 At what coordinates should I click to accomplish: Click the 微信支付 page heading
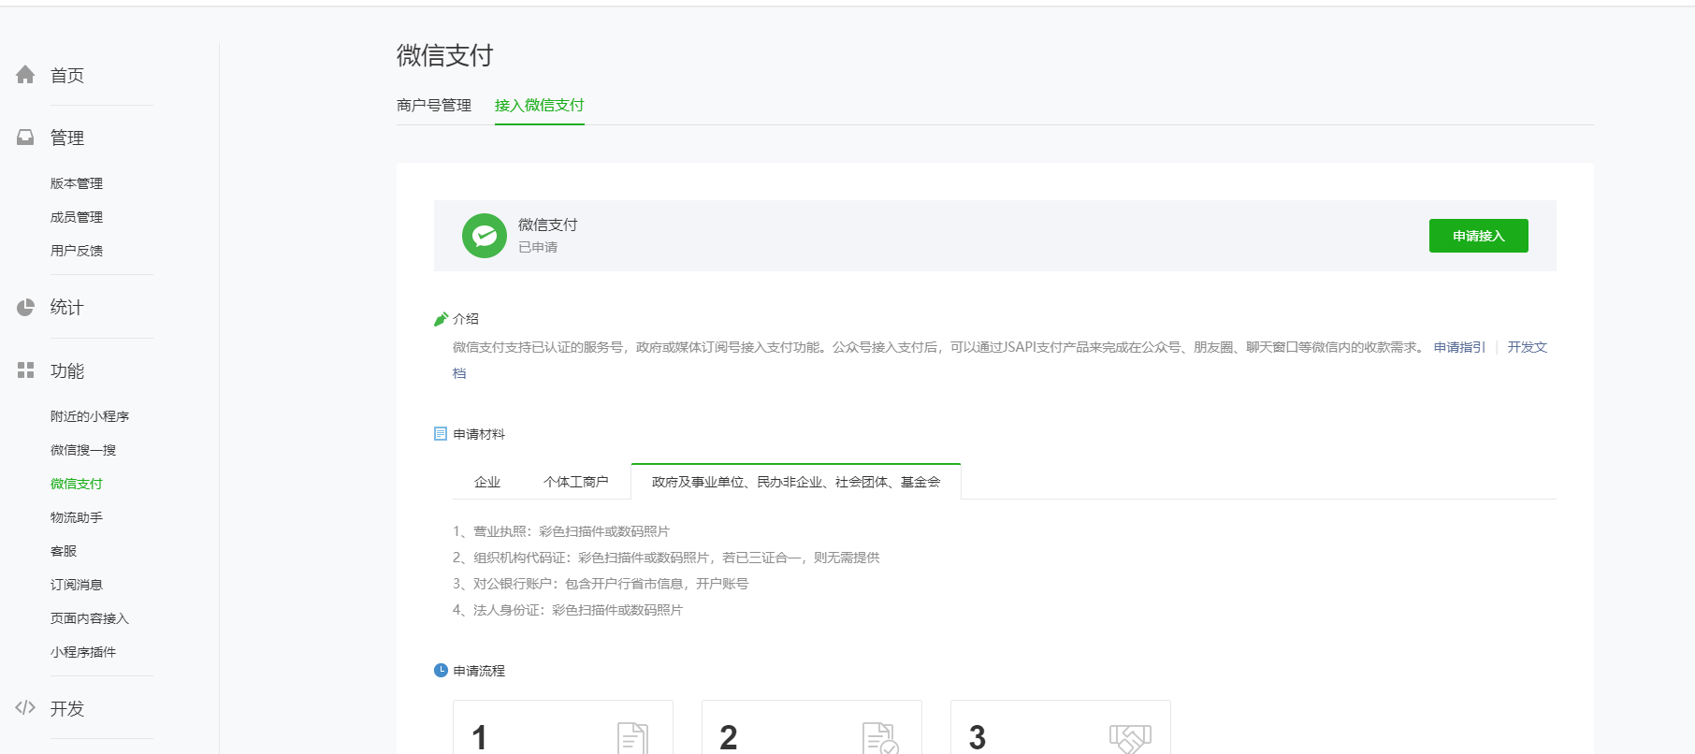coord(445,55)
